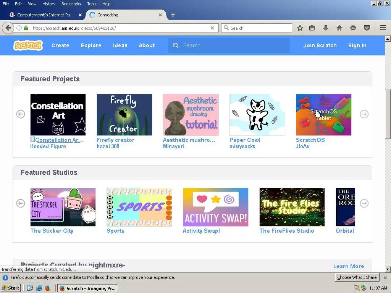Open the Bookmarks menu
Image resolution: width=391 pixels, height=293 pixels.
[x=71, y=4]
